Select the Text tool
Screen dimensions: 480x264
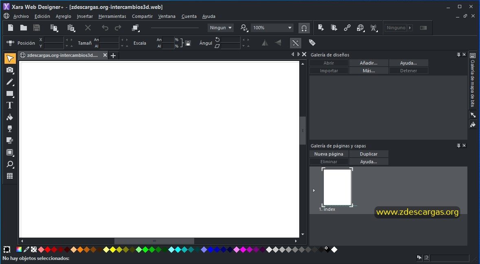(x=10, y=106)
